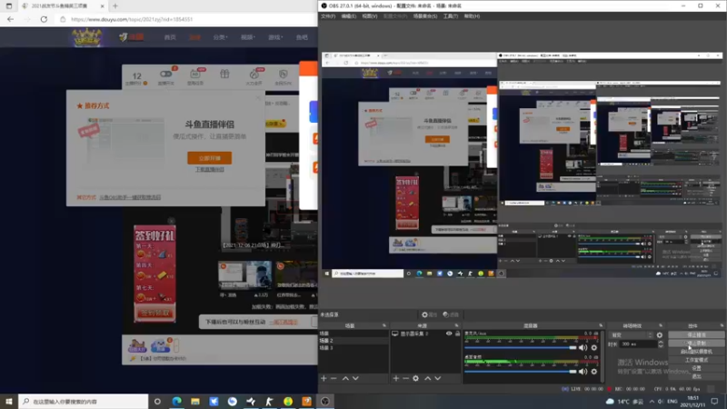Image resolution: width=727 pixels, height=409 pixels.
Task: Open Settings from OBS controls
Action: (696, 368)
